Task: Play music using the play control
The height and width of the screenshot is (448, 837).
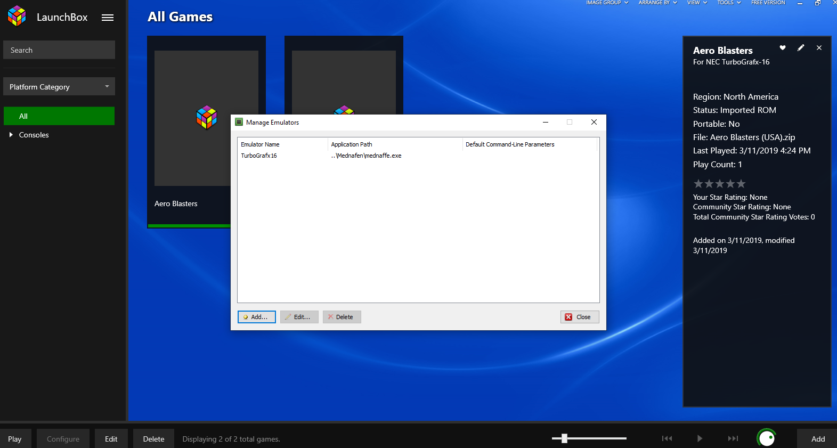Action: [700, 438]
